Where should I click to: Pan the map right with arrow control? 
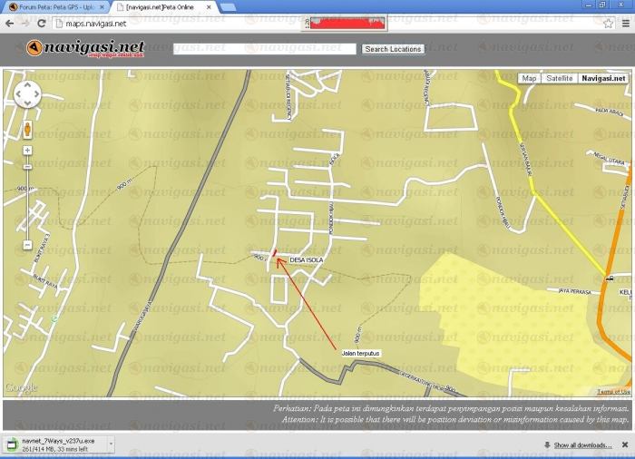(37, 94)
